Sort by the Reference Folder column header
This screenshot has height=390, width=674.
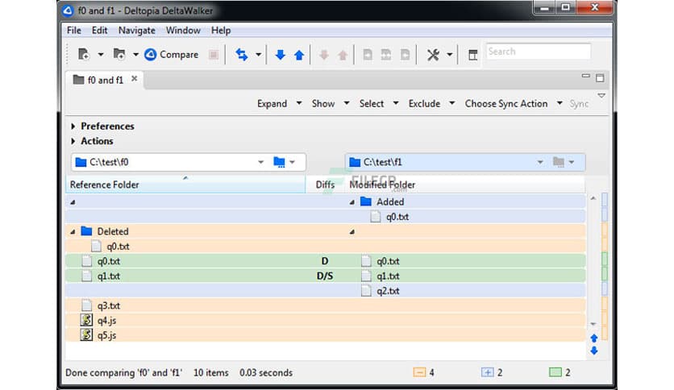[185, 185]
